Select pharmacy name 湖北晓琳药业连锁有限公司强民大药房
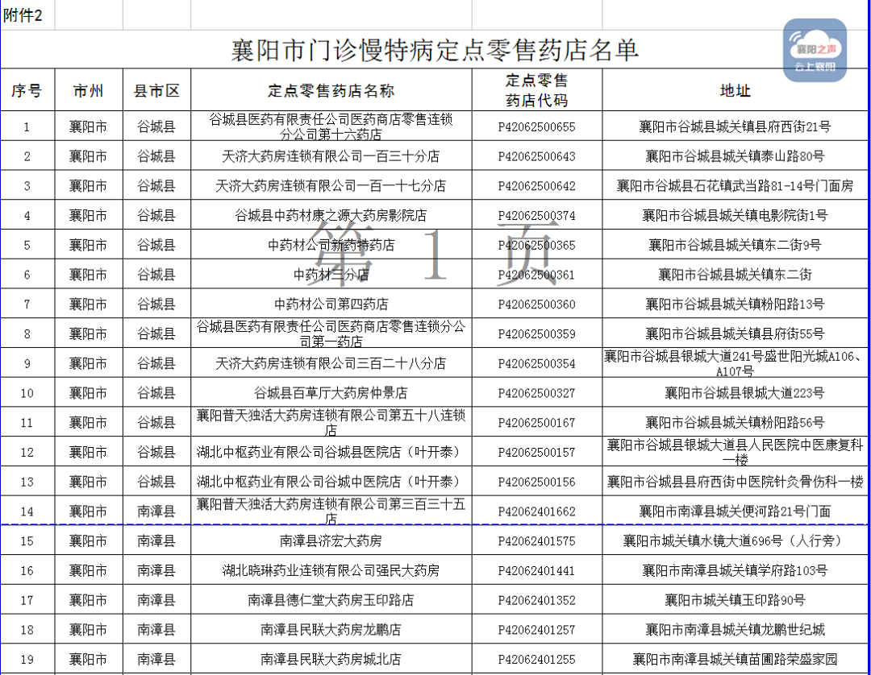Screen dimensions: 871x675 (331, 571)
